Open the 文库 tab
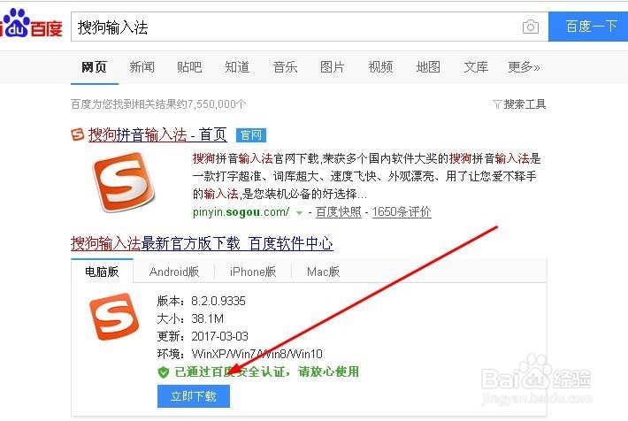This screenshot has width=628, height=421. pyautogui.click(x=476, y=67)
